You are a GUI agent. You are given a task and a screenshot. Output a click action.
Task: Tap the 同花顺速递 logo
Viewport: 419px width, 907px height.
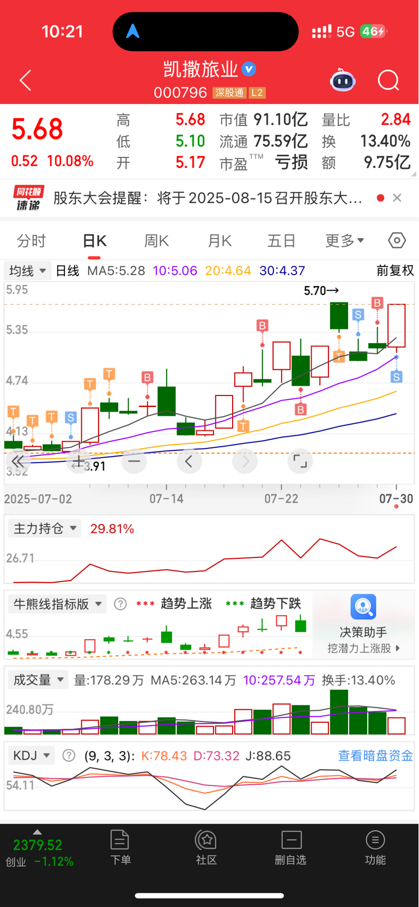pyautogui.click(x=28, y=198)
